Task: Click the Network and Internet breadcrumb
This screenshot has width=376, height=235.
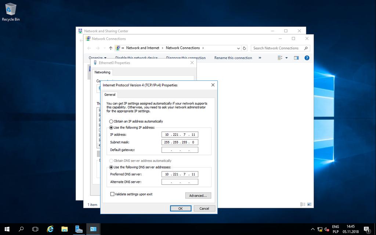Action: pos(143,48)
